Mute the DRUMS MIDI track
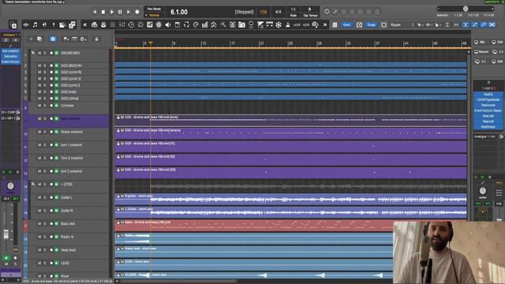 pyautogui.click(x=39, y=53)
